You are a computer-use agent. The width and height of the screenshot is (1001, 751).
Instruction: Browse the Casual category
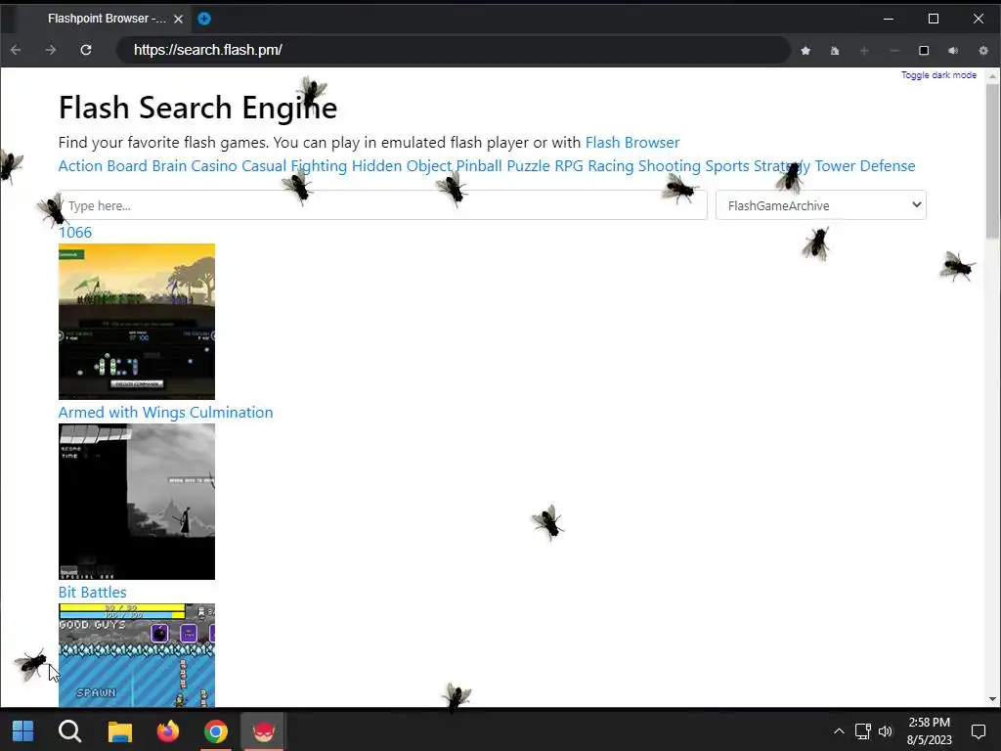pyautogui.click(x=264, y=166)
